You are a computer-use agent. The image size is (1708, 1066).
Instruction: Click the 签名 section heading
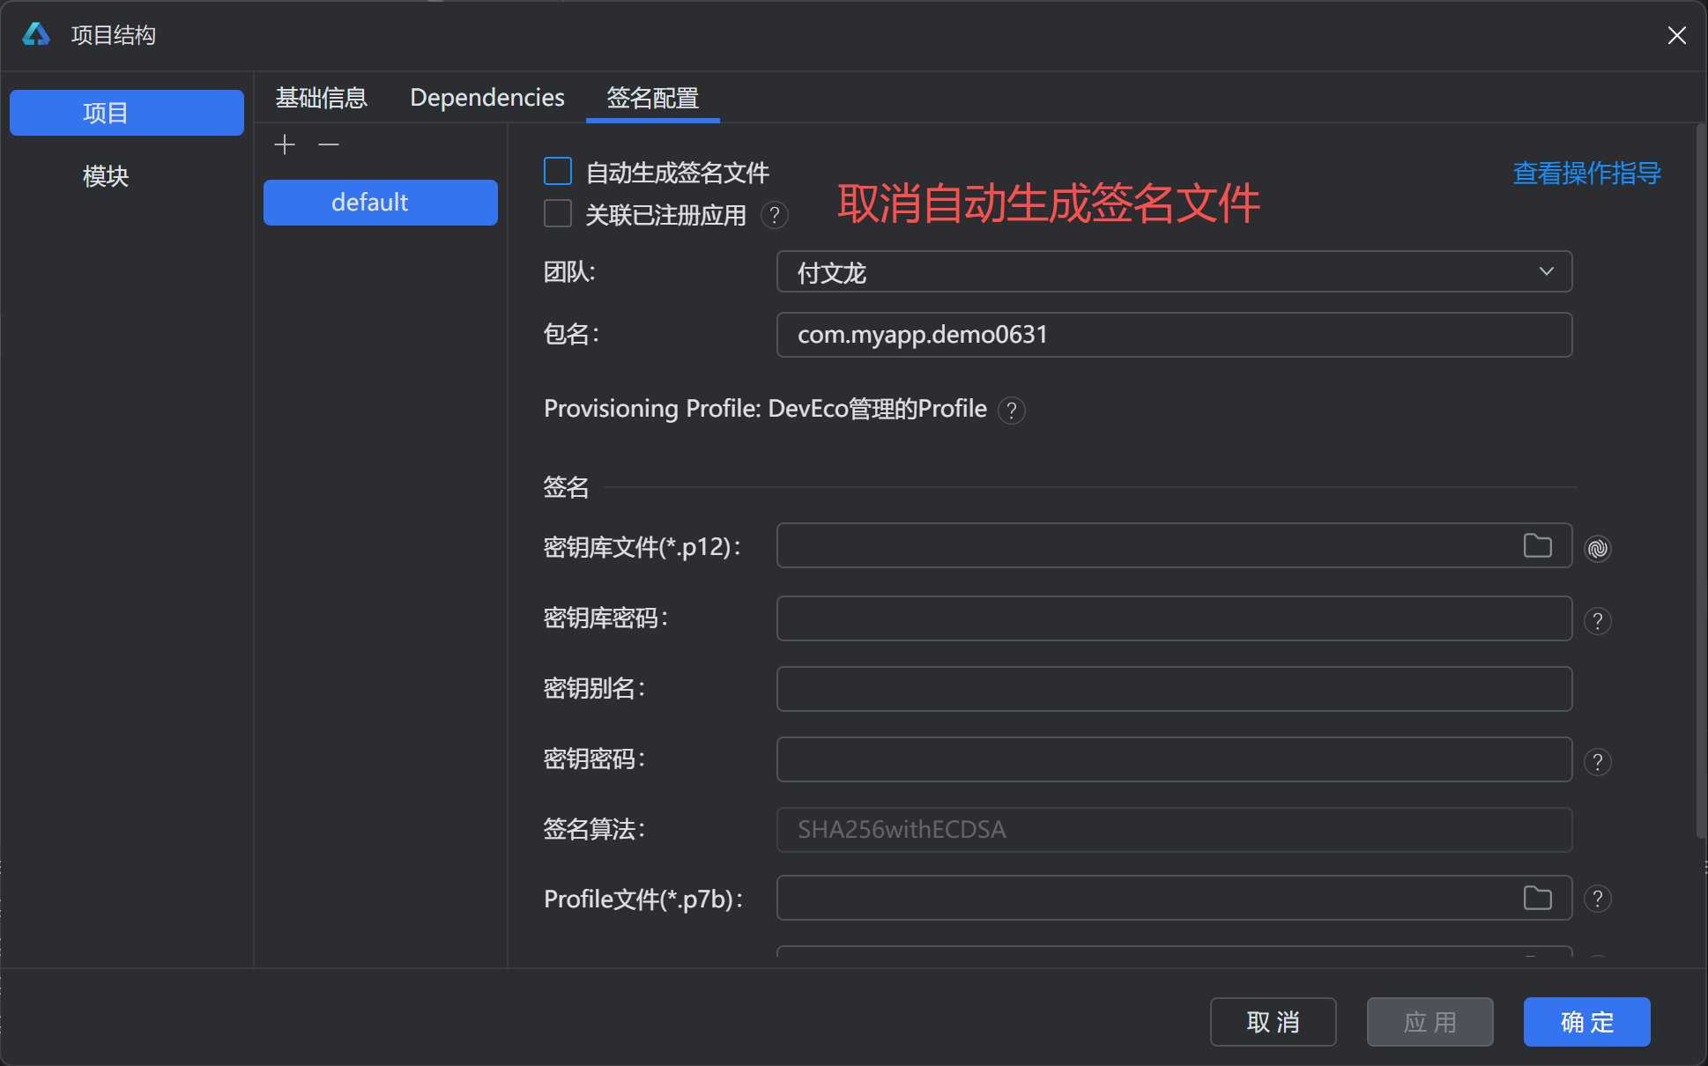coord(566,486)
